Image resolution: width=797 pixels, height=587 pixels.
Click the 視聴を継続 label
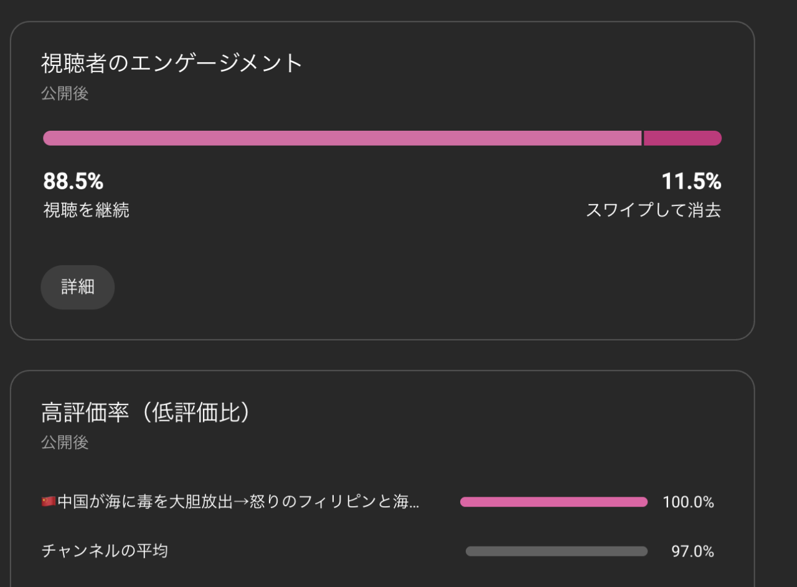(x=86, y=210)
